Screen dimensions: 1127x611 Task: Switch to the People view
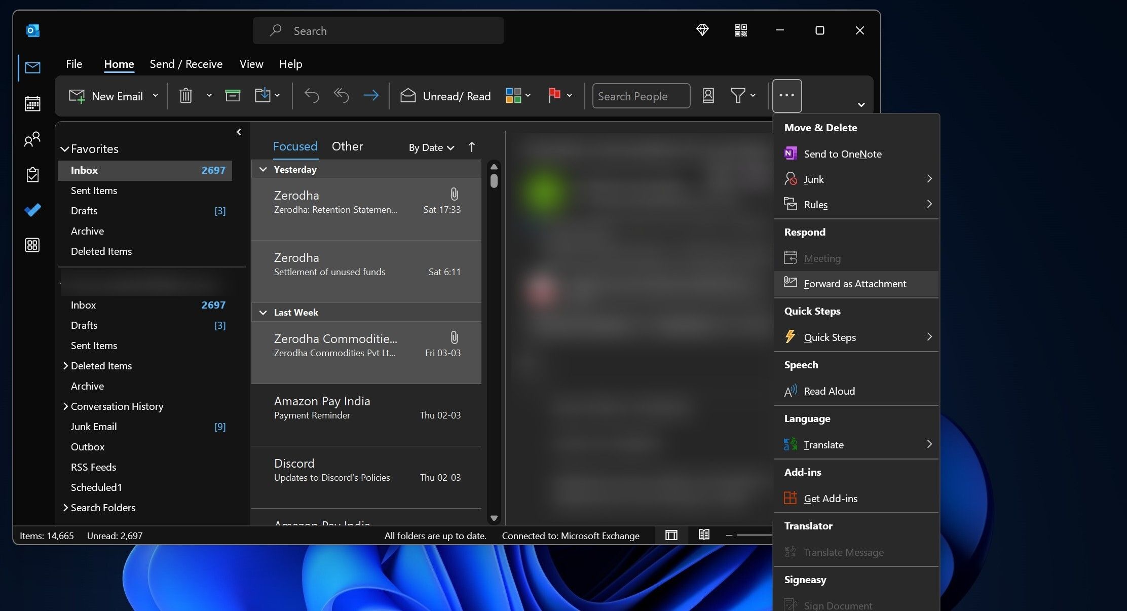pyautogui.click(x=32, y=139)
